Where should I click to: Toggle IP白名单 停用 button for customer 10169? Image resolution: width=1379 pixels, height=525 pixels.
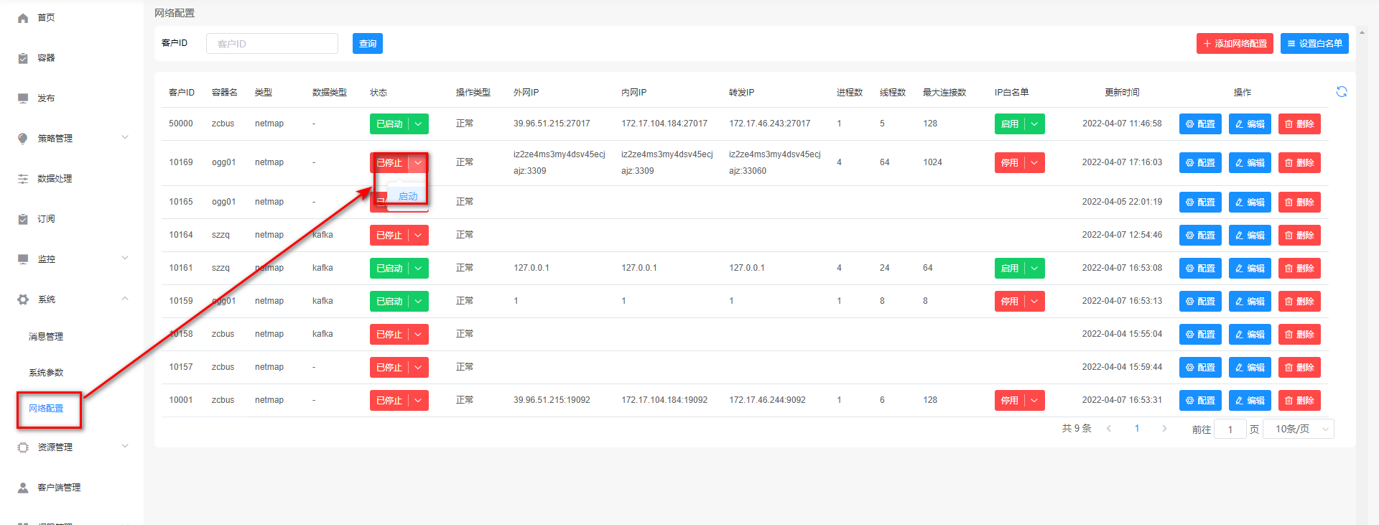click(1009, 163)
